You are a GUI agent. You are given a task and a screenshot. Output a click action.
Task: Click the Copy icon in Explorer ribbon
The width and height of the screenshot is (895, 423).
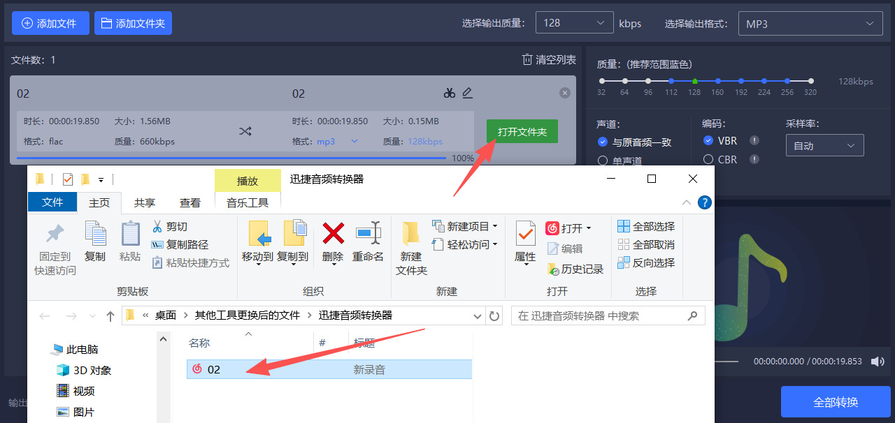[x=95, y=234]
